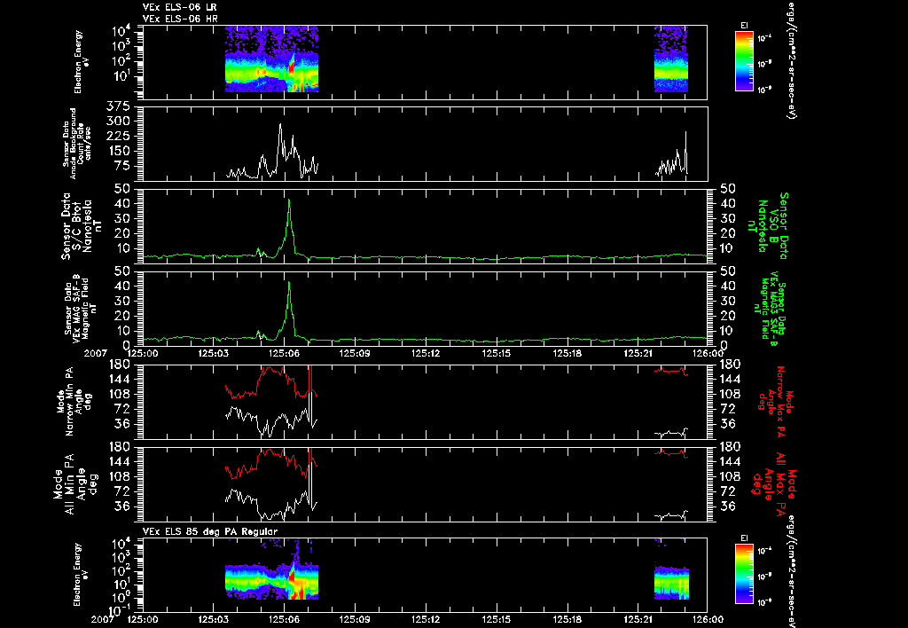Click the EI color bar beside 85 deg PA spectrogram
This screenshot has height=628, width=908.
point(744,574)
